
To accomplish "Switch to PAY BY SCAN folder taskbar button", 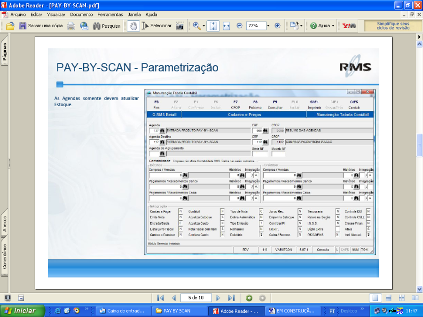I will click(179, 311).
